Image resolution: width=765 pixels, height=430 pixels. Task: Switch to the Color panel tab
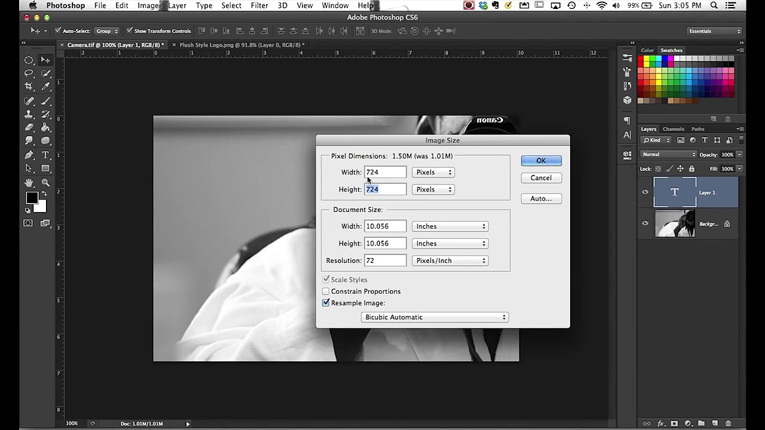(x=647, y=50)
